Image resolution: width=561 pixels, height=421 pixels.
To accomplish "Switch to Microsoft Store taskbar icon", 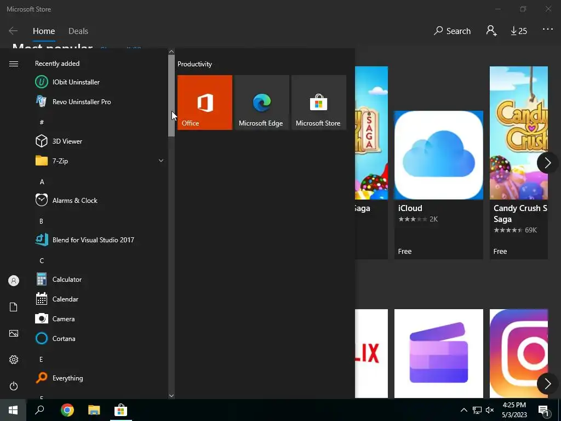I will [x=121, y=410].
